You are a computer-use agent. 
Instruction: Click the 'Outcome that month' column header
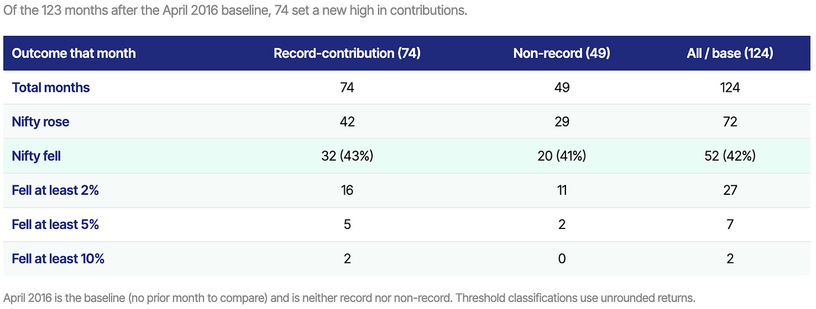73,53
